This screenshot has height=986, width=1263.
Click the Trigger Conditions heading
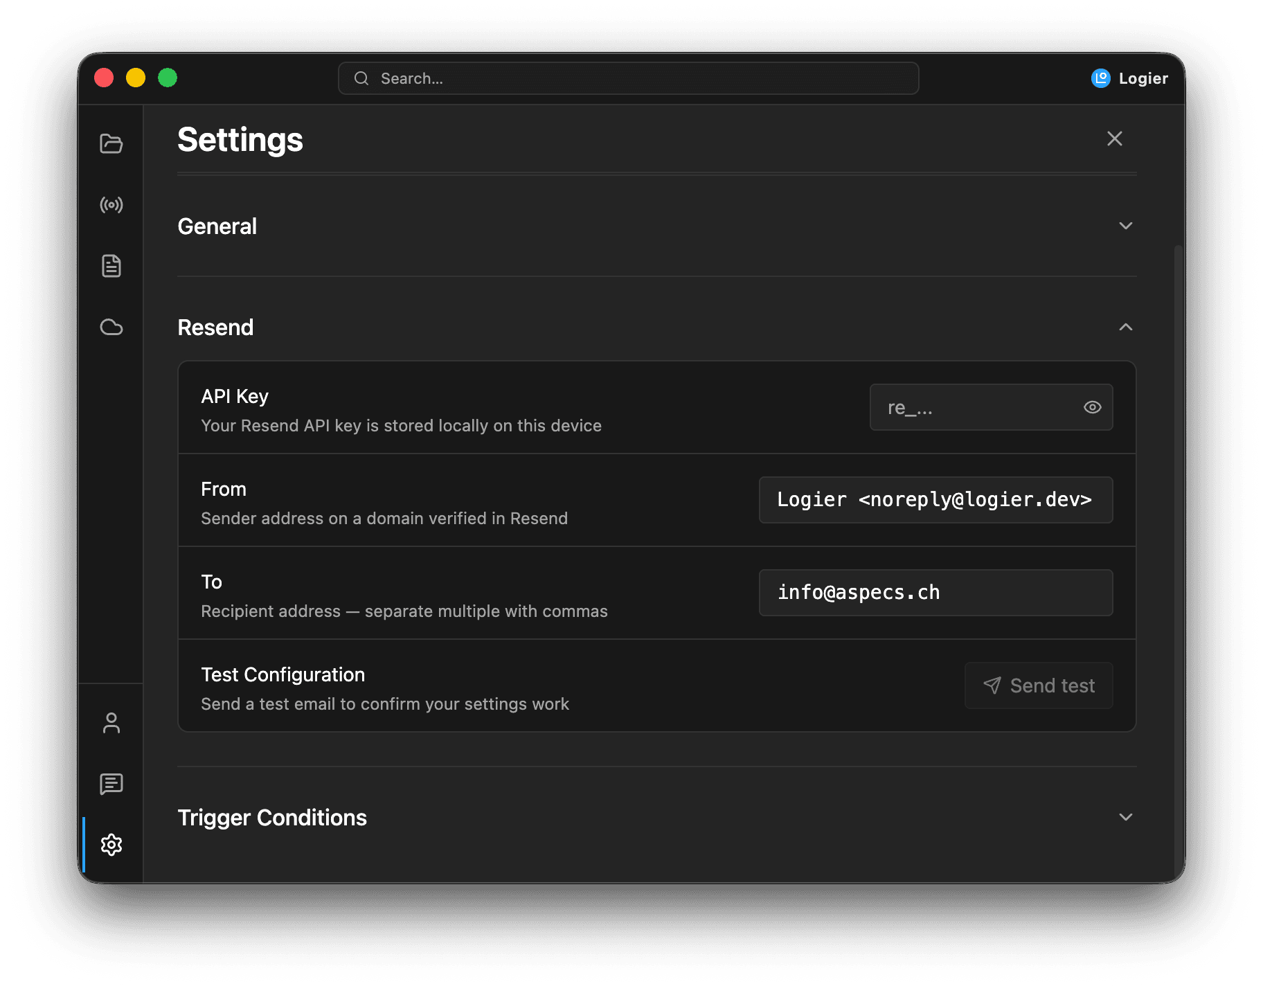[x=272, y=818]
